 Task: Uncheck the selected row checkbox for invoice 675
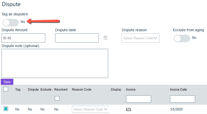(6, 109)
